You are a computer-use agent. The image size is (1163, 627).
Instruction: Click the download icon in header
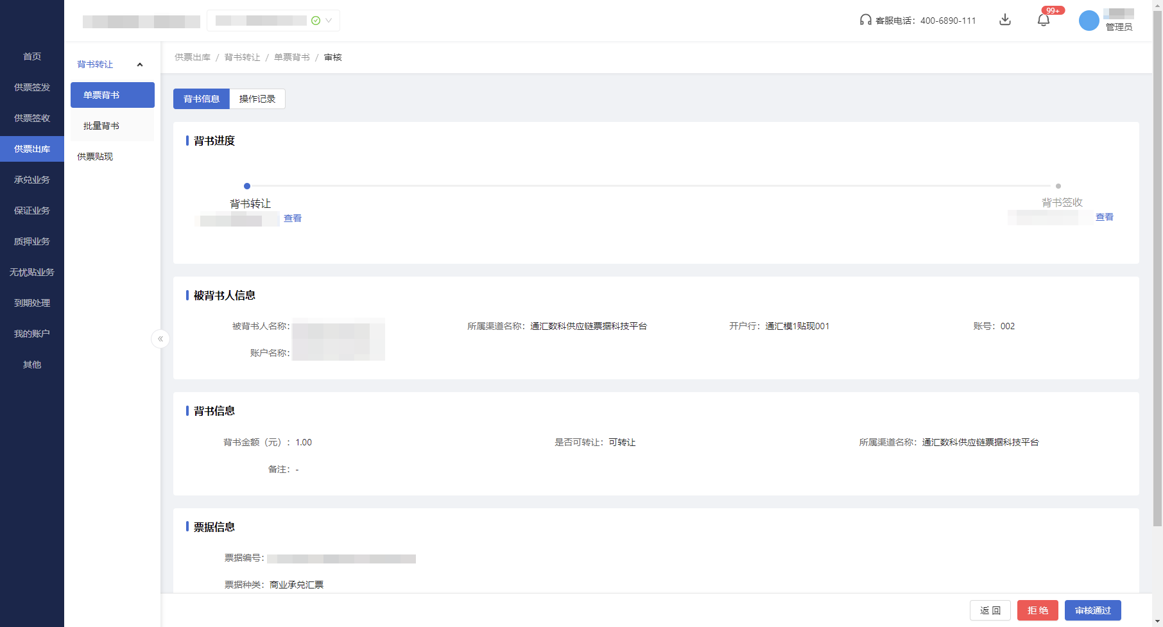1005,20
